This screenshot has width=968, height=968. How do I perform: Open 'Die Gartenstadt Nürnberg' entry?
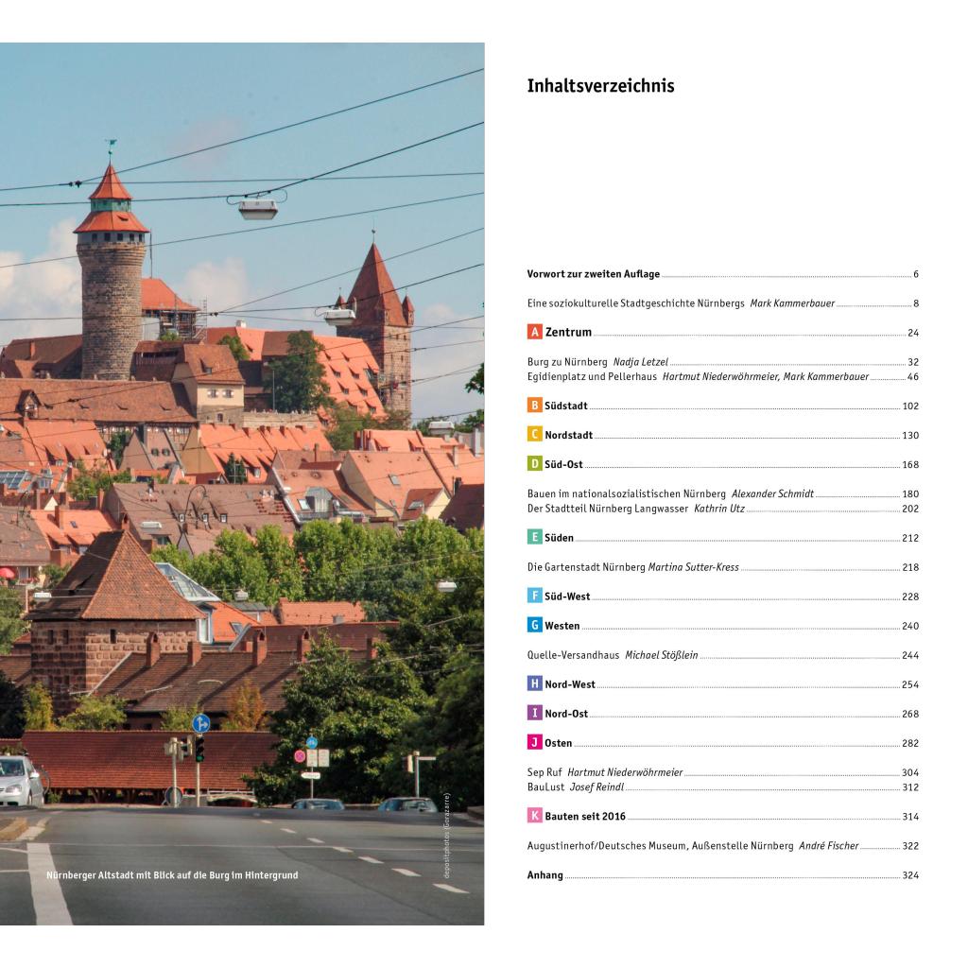(x=586, y=567)
